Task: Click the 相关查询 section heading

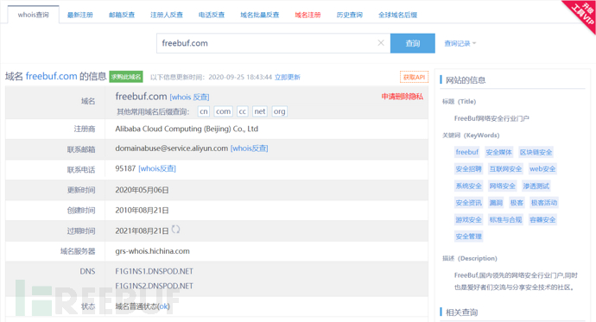Action: click(461, 313)
